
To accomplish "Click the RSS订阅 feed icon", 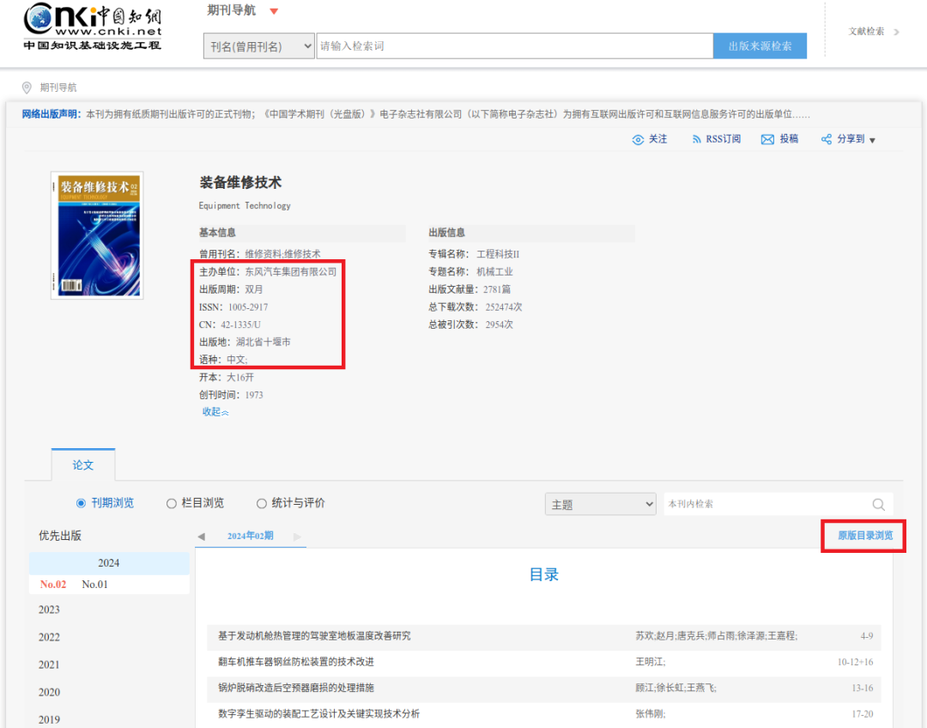I will pos(697,138).
